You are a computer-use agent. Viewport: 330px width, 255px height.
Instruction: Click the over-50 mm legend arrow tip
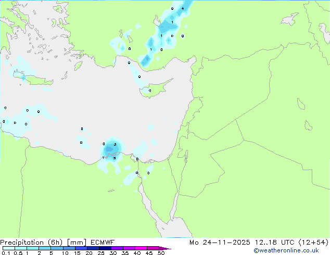(165, 249)
